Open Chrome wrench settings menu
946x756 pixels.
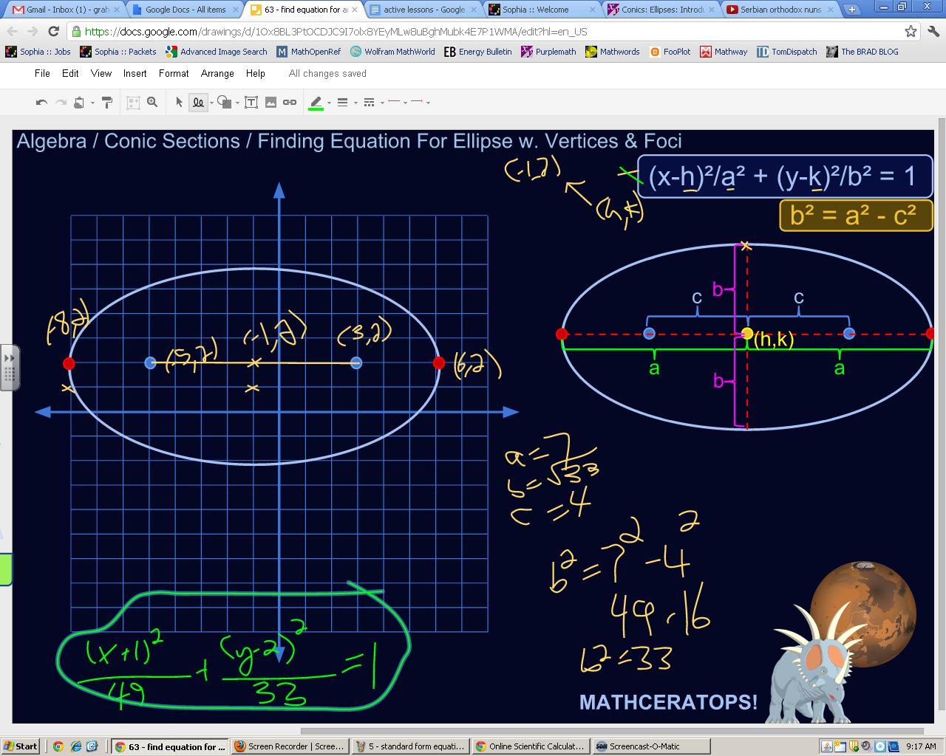point(933,31)
